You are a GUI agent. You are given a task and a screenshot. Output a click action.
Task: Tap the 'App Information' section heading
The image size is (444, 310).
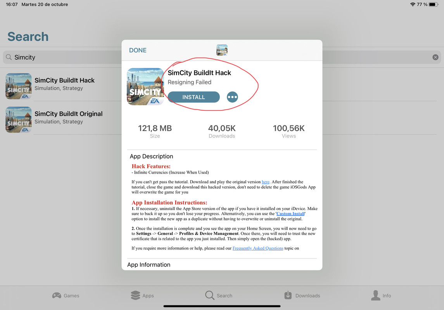coord(149,265)
